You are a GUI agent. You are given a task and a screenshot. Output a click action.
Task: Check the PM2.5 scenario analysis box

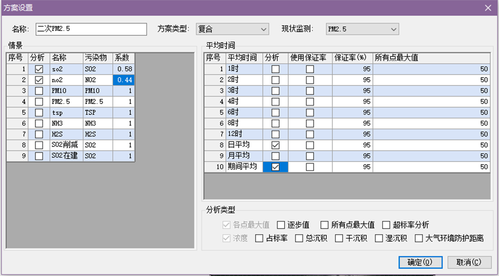39,102
